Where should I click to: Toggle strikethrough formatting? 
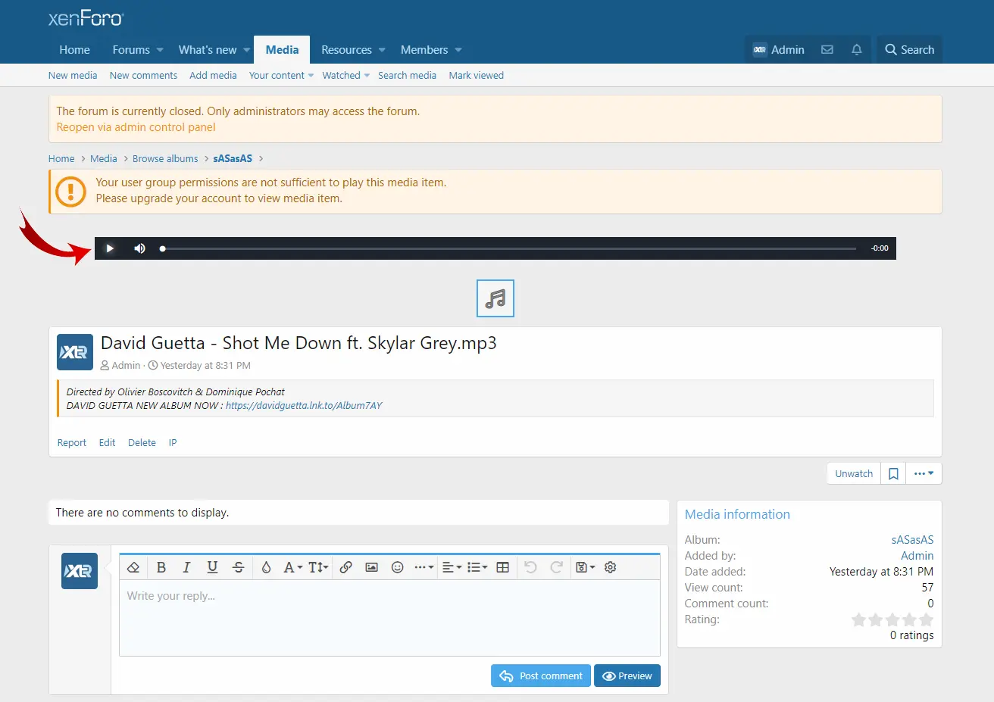238,567
